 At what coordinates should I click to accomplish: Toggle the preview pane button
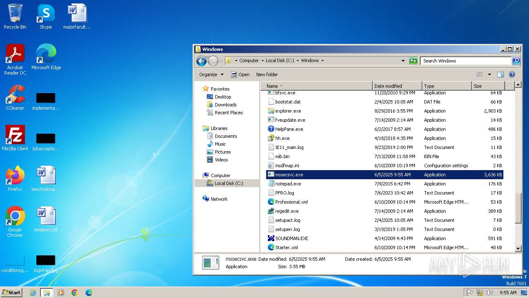500,74
